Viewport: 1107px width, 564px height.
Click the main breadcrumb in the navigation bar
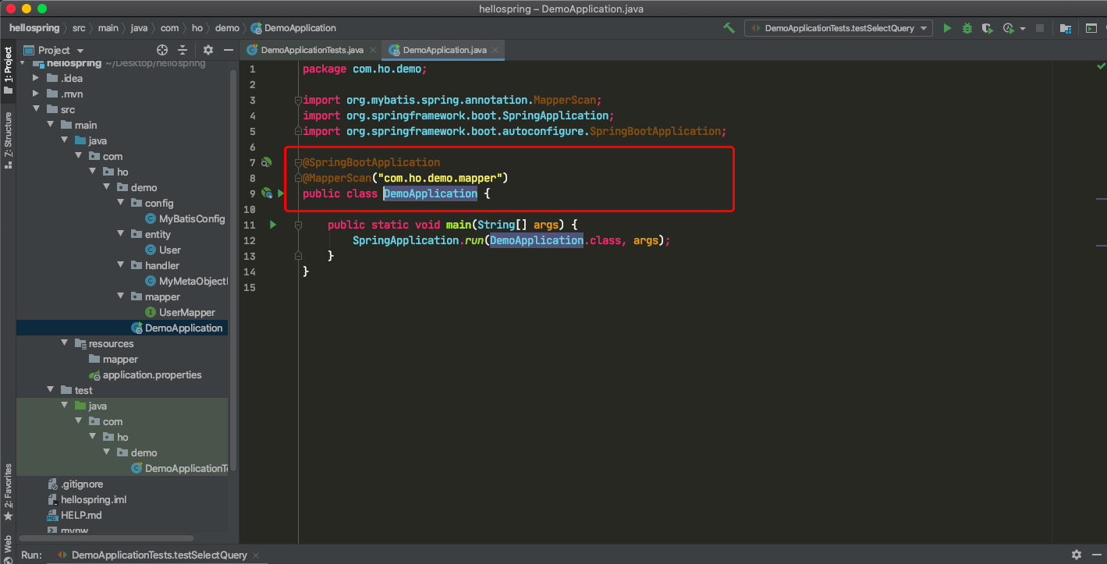[108, 28]
